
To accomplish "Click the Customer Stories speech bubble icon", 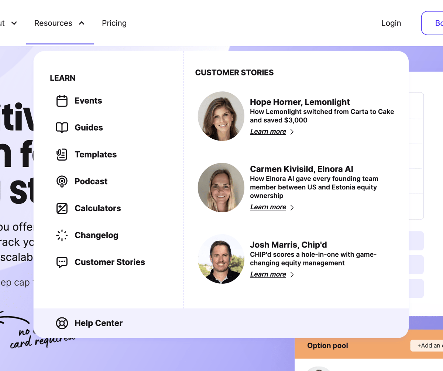I will click(62, 262).
